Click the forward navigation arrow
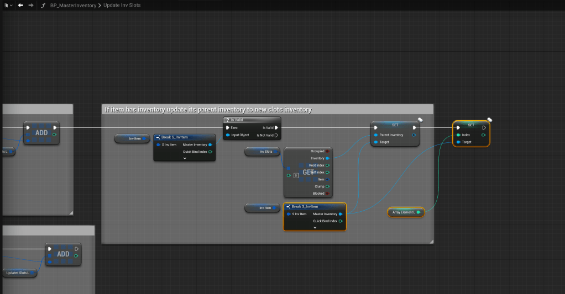The width and height of the screenshot is (565, 294). coord(31,5)
